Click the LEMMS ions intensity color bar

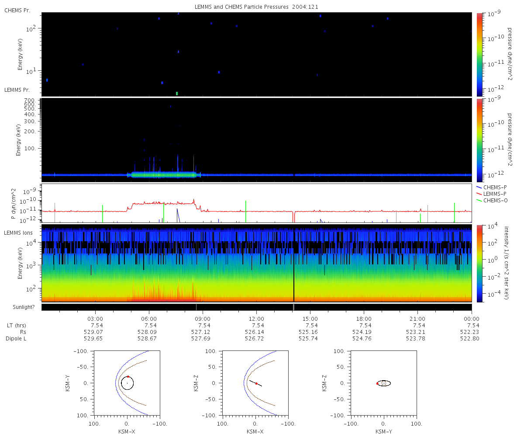[479, 263]
